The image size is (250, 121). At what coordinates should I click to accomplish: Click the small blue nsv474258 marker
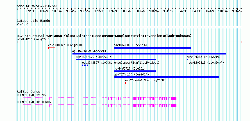pyautogui.click(x=187, y=60)
